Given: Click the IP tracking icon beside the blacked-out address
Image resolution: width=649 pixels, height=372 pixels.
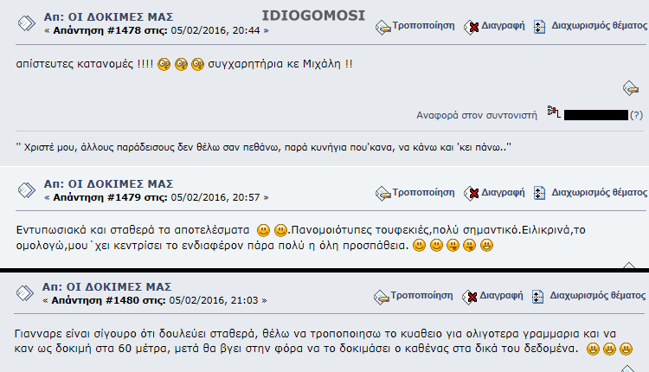Looking at the screenshot, I should click(x=554, y=112).
